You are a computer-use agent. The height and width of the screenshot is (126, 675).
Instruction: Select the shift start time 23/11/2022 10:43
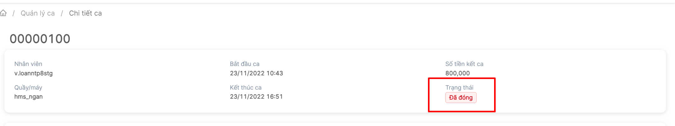256,73
